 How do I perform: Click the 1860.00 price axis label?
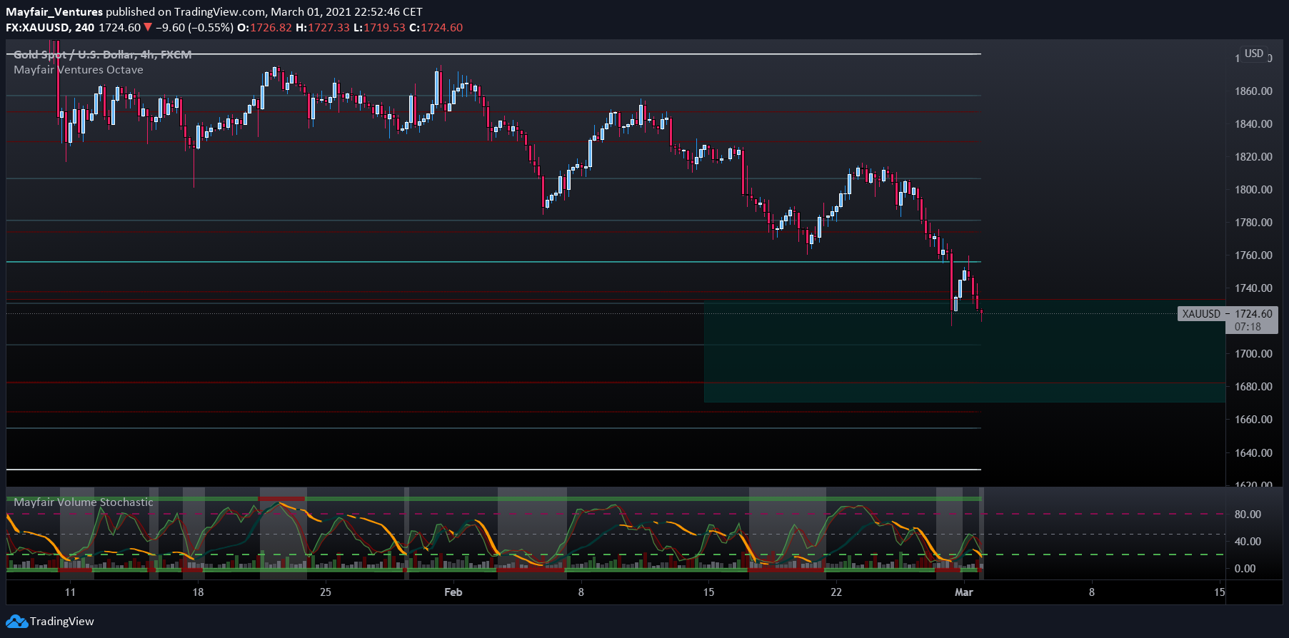(x=1254, y=91)
